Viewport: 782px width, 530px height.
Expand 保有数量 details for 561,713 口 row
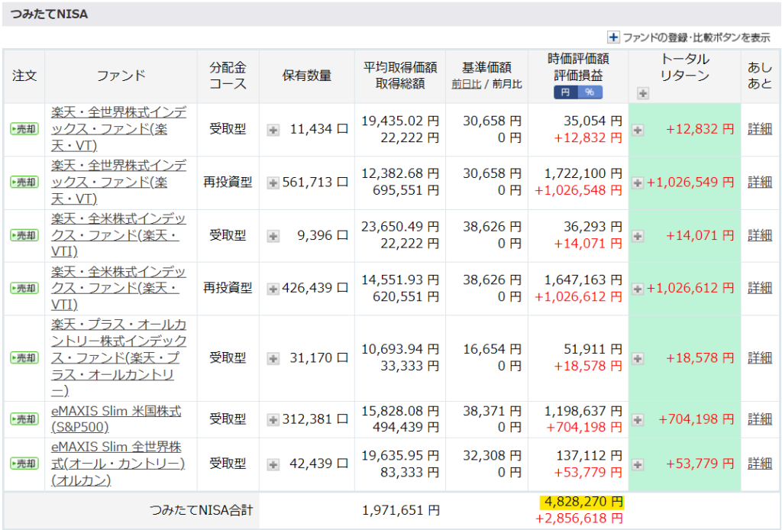tap(273, 183)
